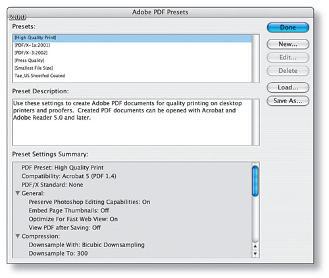The image size is (329, 278).
Task: Collapse the Compression section triangle
Action: point(18,236)
